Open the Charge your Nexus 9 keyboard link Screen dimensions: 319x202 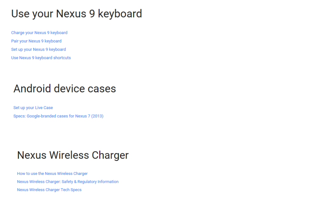[x=39, y=33]
